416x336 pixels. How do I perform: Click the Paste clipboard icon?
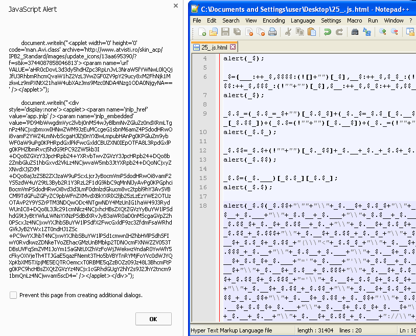point(311,32)
